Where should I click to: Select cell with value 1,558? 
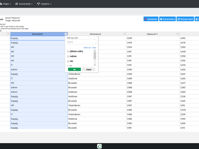(189, 56)
